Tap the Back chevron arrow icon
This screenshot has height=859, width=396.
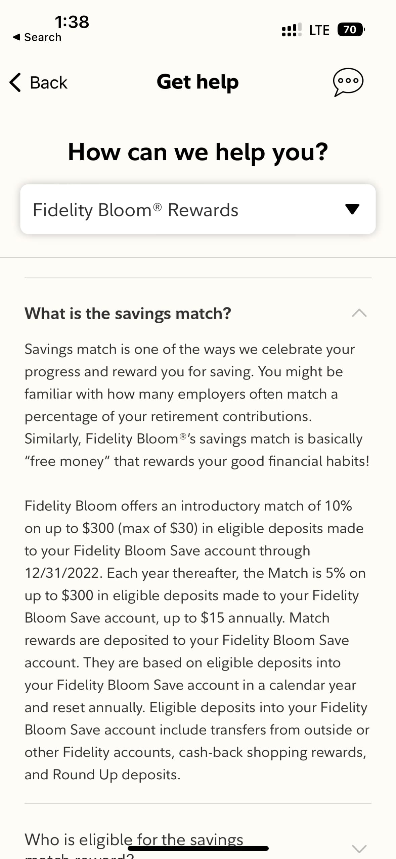coord(15,82)
